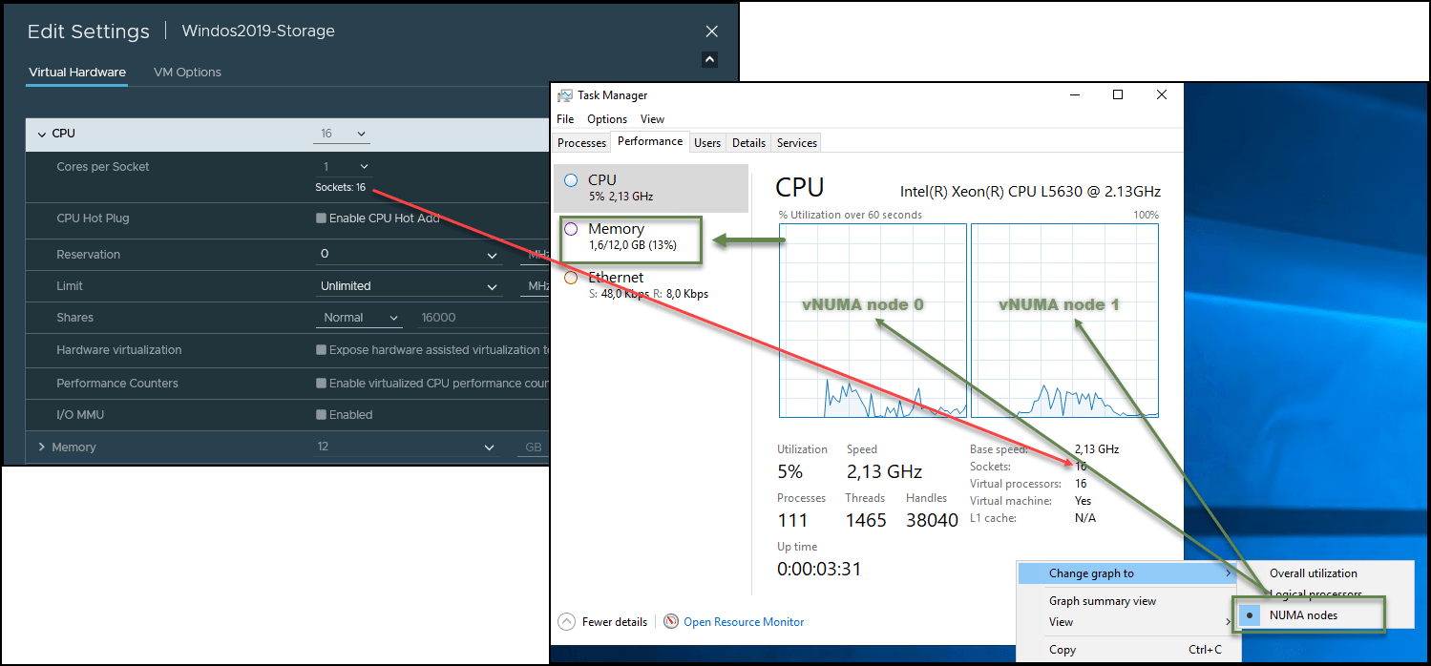Open the Change graph to submenu
This screenshot has height=666, width=1431.
[1127, 573]
